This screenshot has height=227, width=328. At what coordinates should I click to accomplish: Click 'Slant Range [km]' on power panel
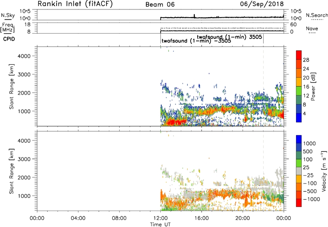point(11,86)
